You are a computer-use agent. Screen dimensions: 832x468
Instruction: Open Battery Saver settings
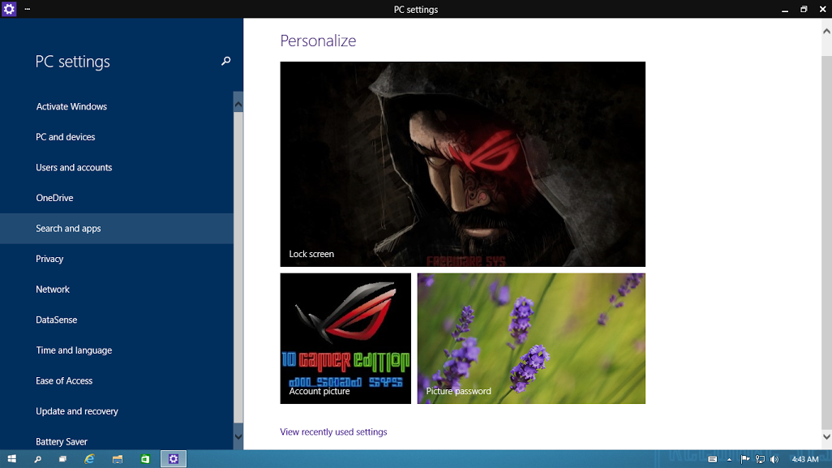(117, 440)
